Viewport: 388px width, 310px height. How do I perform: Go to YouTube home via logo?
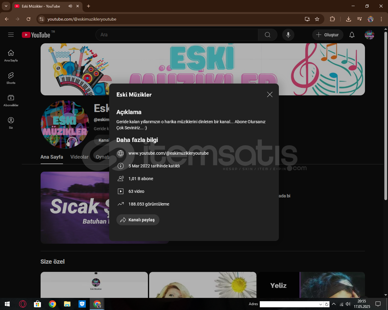36,35
